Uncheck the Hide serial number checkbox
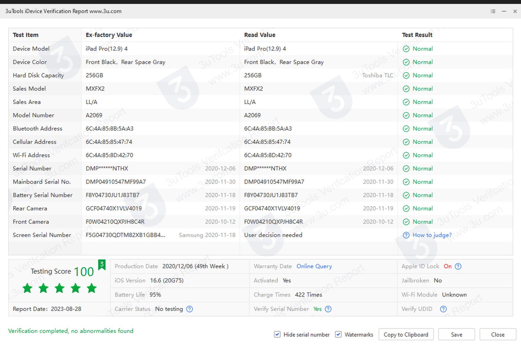 pyautogui.click(x=277, y=334)
